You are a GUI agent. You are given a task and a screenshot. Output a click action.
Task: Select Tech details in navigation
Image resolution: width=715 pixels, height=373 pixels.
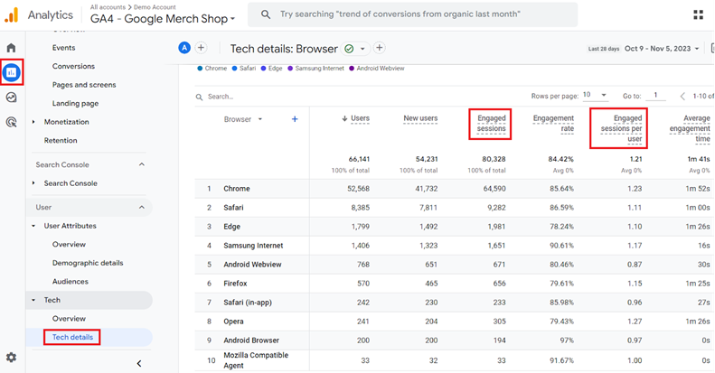[x=72, y=338]
